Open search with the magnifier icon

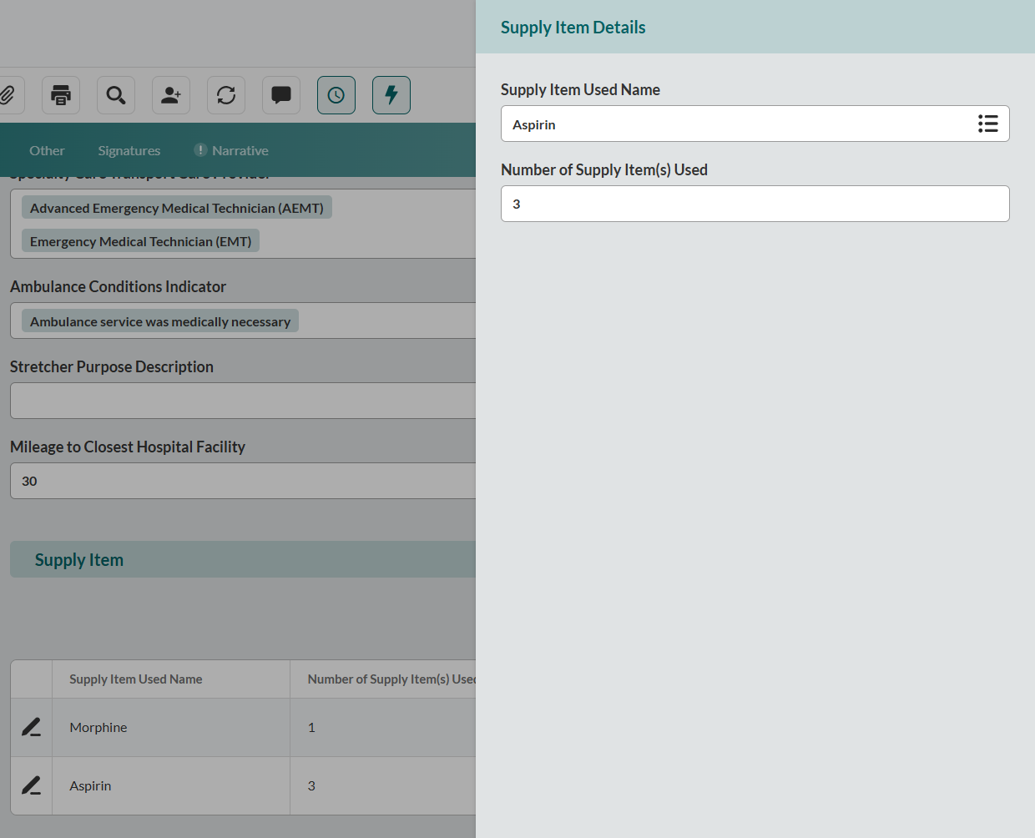pos(116,95)
